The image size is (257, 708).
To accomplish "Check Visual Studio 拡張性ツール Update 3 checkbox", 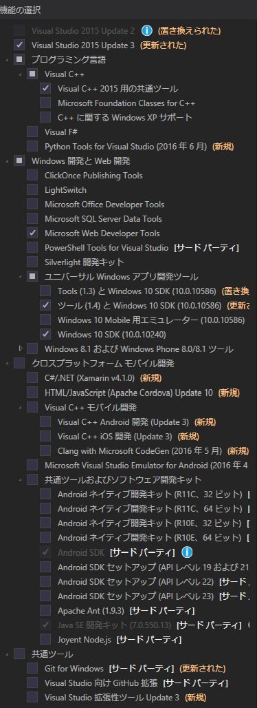I will pos(32,697).
